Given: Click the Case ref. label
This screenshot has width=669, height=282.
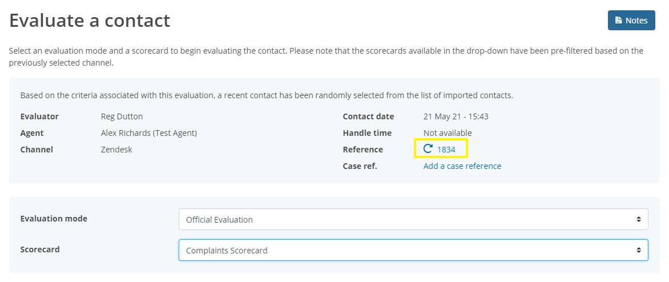Looking at the screenshot, I should pyautogui.click(x=360, y=166).
